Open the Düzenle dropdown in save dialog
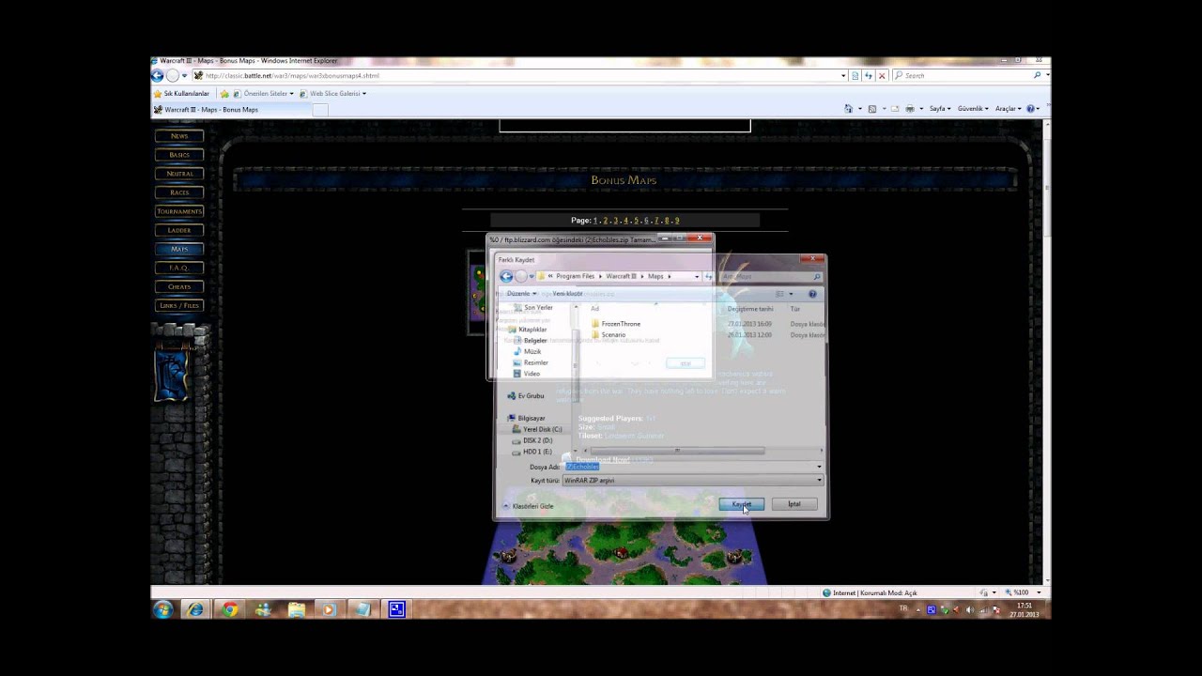1202x676 pixels. (522, 294)
